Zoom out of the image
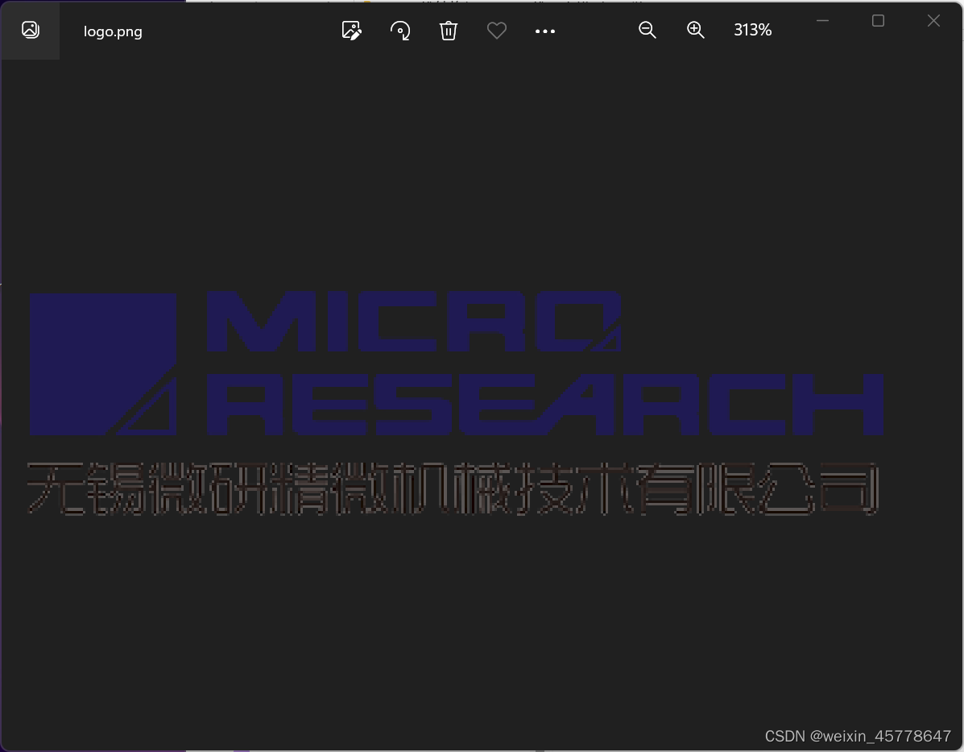 tap(647, 30)
